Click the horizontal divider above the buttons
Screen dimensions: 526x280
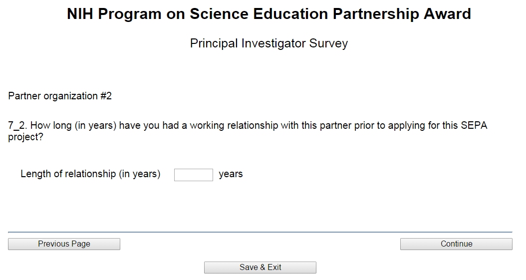click(260, 232)
